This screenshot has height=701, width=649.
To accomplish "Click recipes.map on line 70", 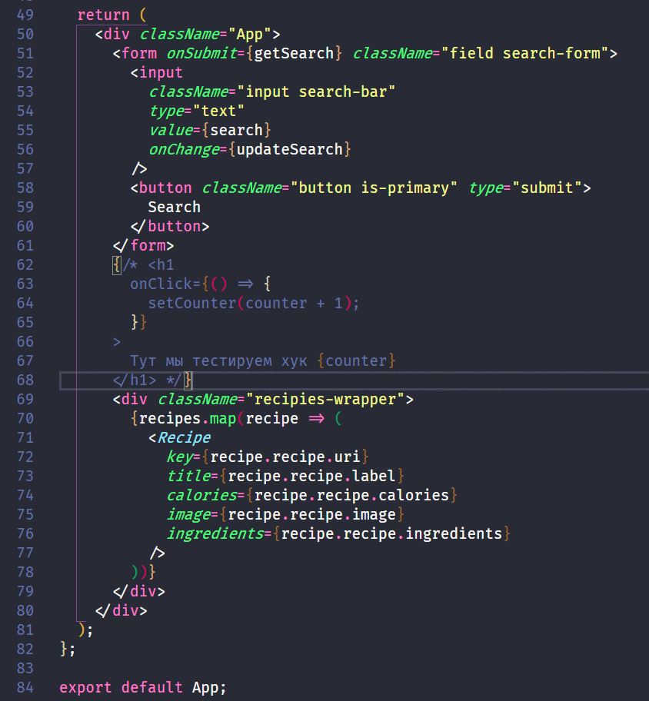I will (x=188, y=418).
